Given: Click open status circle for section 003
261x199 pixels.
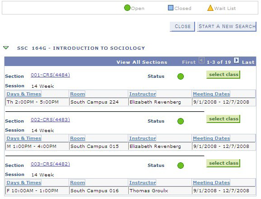Looking at the screenshot, I should click(181, 166).
